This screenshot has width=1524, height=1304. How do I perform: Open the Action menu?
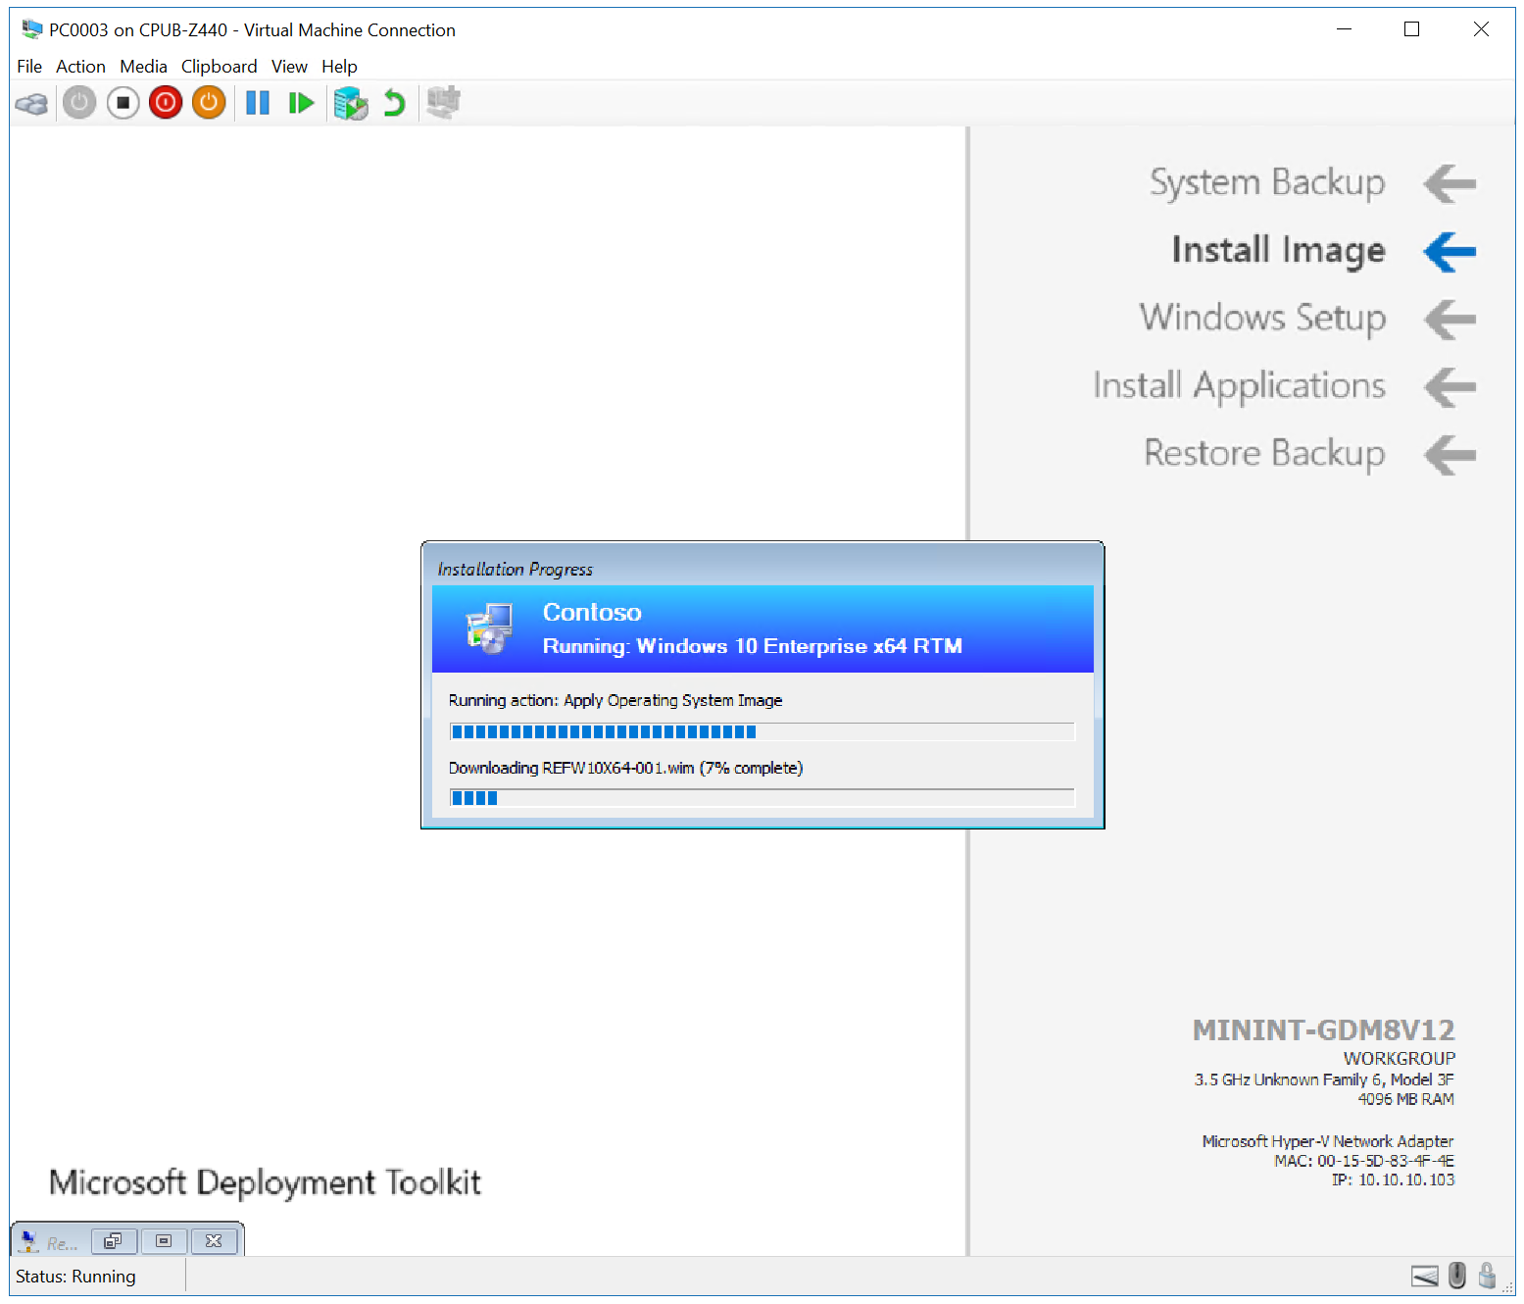(x=80, y=66)
